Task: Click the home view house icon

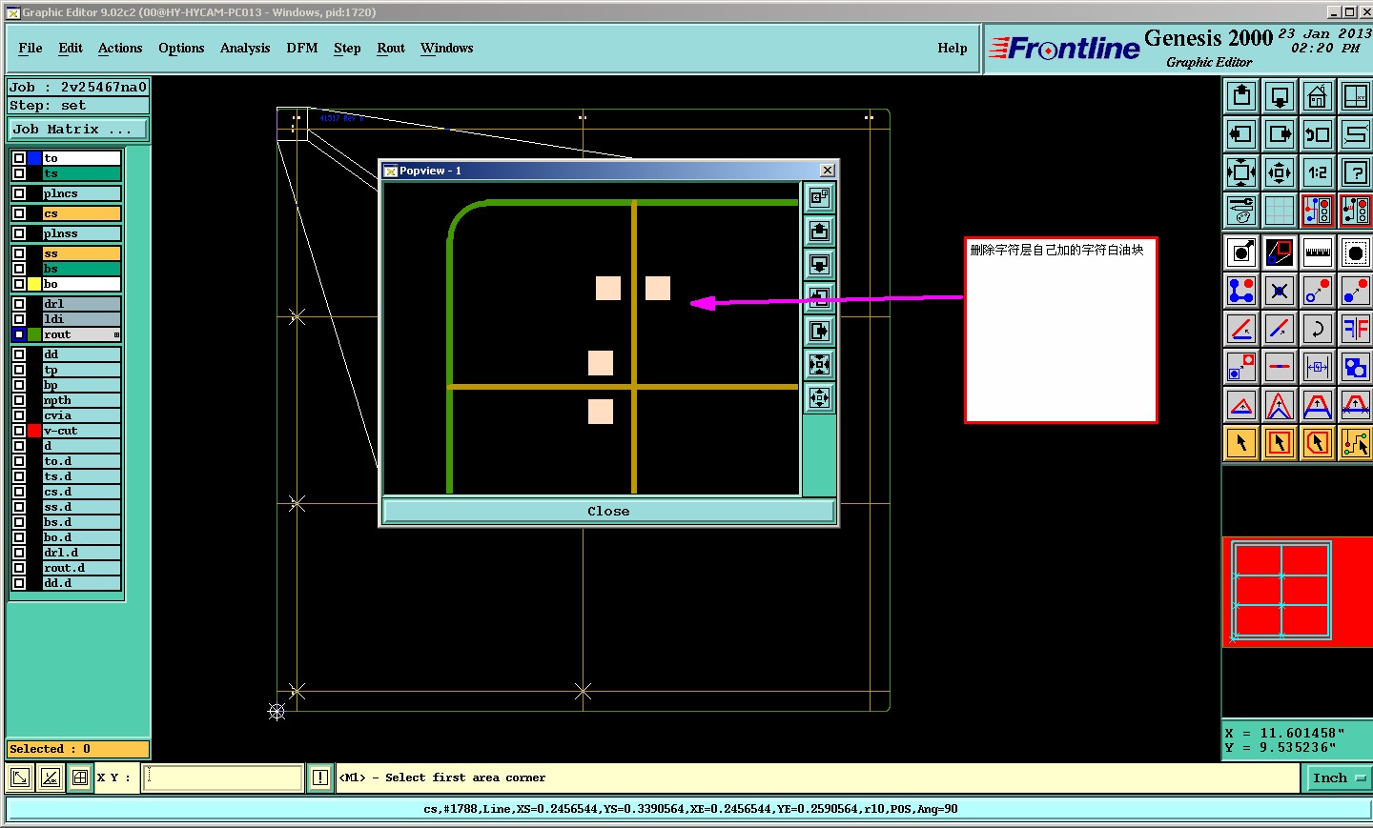Action: pyautogui.click(x=1318, y=96)
